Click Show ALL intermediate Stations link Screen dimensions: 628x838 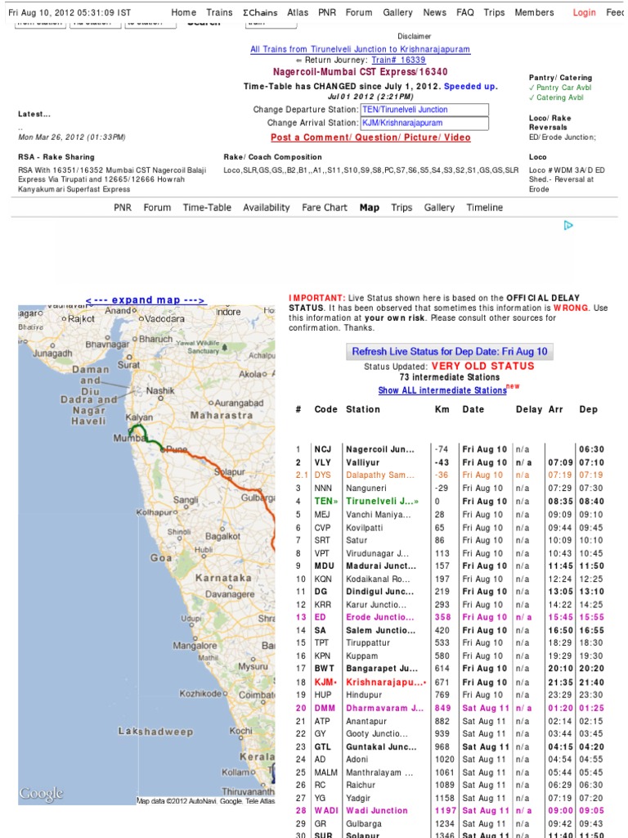[x=442, y=390]
